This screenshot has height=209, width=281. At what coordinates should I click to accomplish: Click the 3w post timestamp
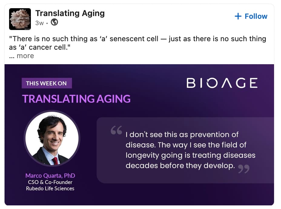[x=39, y=23]
